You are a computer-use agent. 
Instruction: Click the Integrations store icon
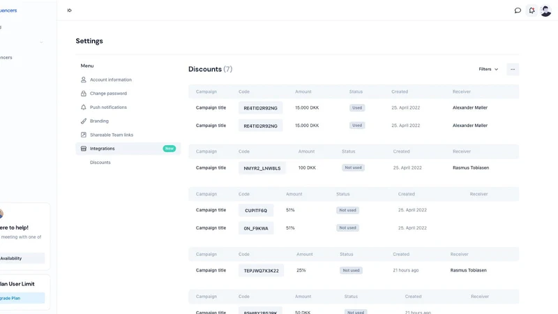tap(83, 149)
